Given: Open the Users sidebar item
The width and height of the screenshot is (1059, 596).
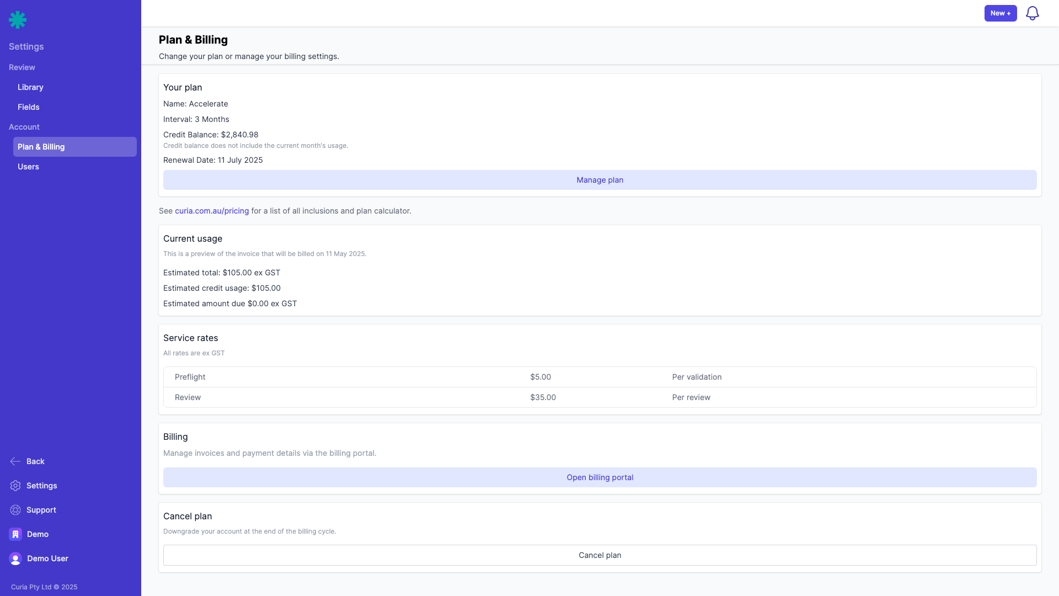Looking at the screenshot, I should pos(28,167).
